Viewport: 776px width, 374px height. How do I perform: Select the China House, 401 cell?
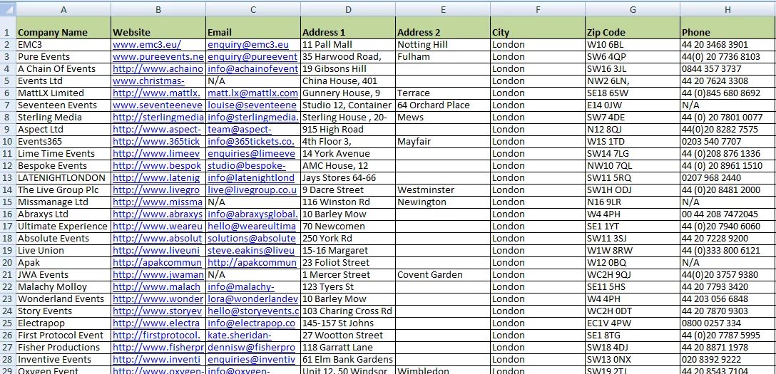click(x=348, y=81)
